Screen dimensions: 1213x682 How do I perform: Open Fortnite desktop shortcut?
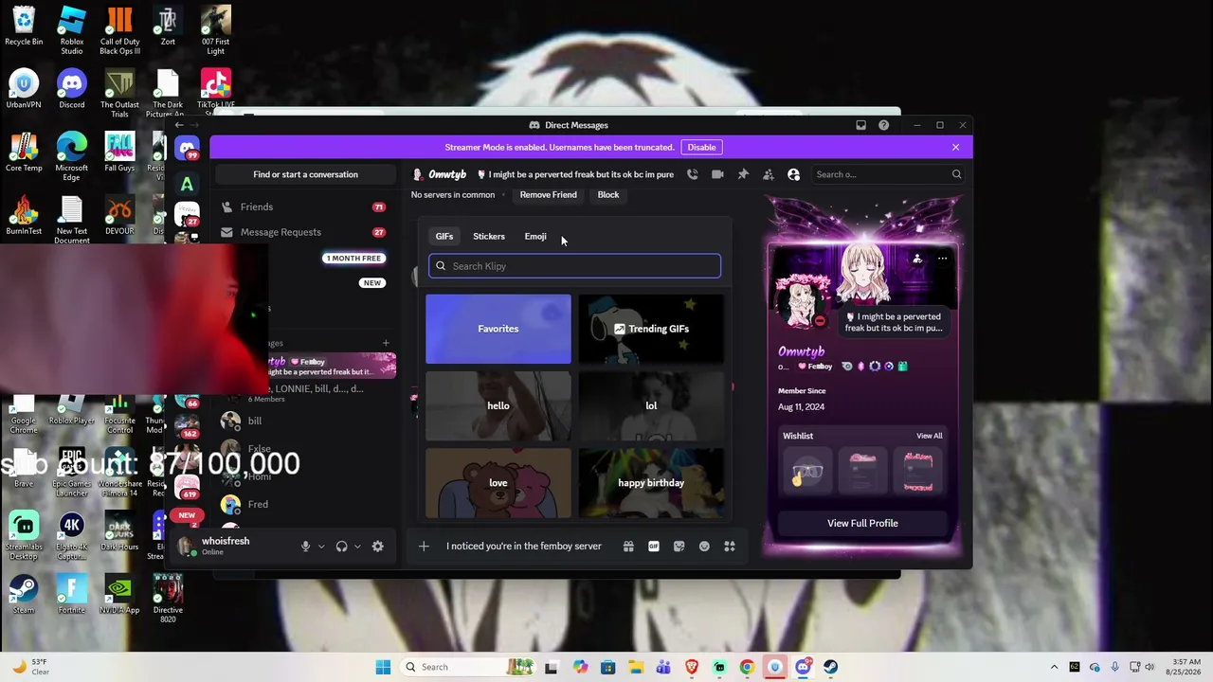(72, 594)
